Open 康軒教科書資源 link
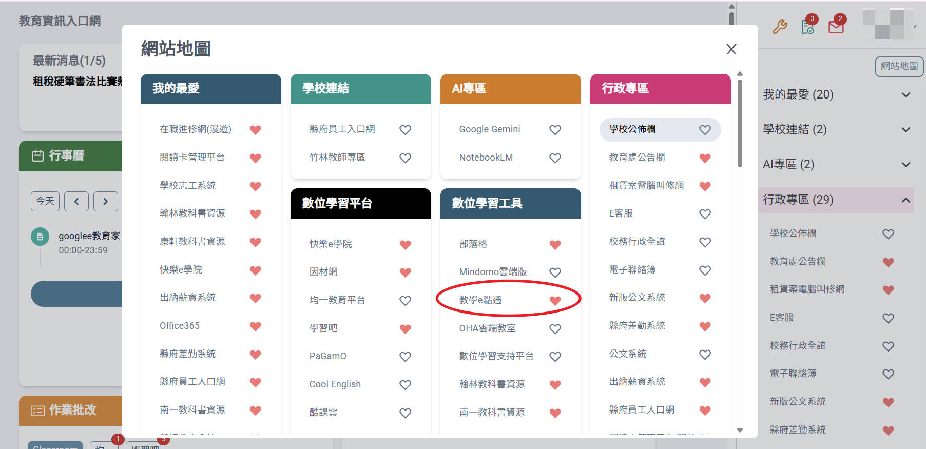Image resolution: width=926 pixels, height=449 pixels. (192, 242)
